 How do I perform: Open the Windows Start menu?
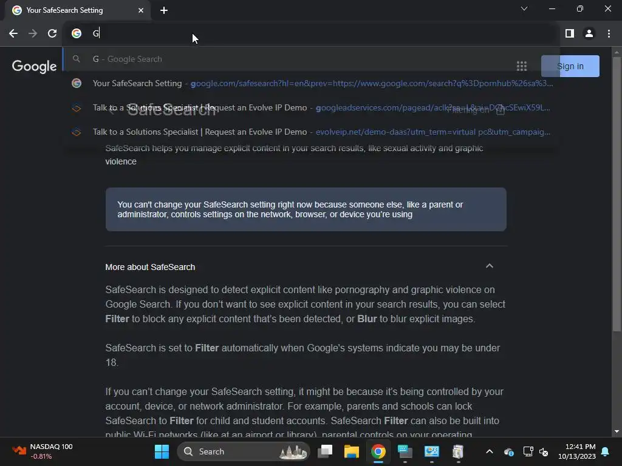tap(162, 451)
